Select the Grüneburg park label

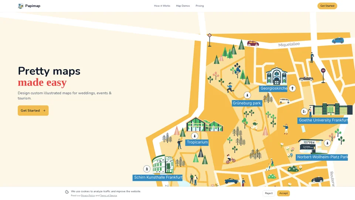point(247,103)
